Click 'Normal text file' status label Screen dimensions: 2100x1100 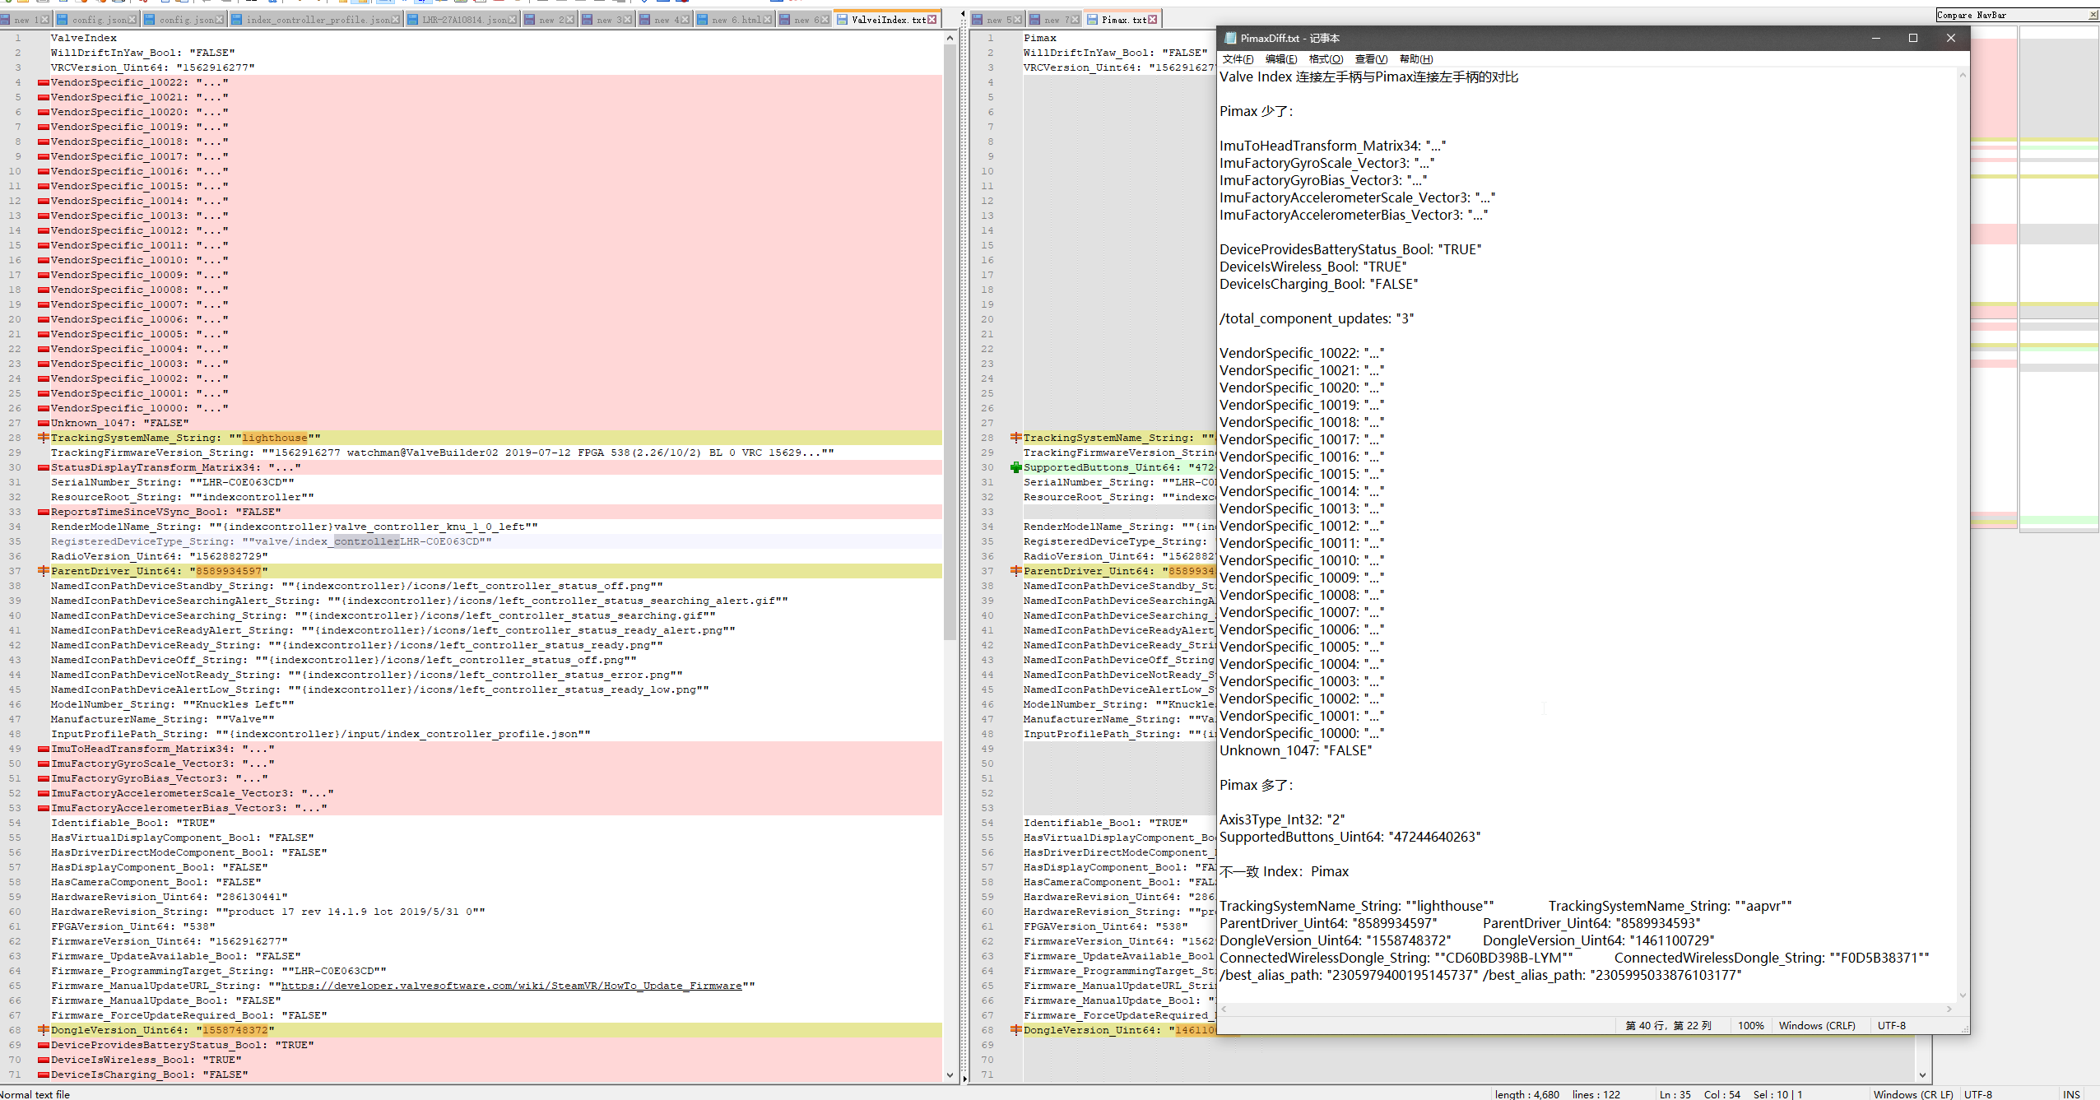[35, 1094]
